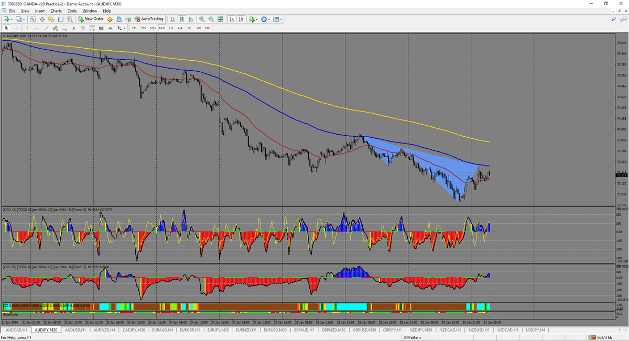Expand the Indicators dropdown arrow

[x=257, y=19]
